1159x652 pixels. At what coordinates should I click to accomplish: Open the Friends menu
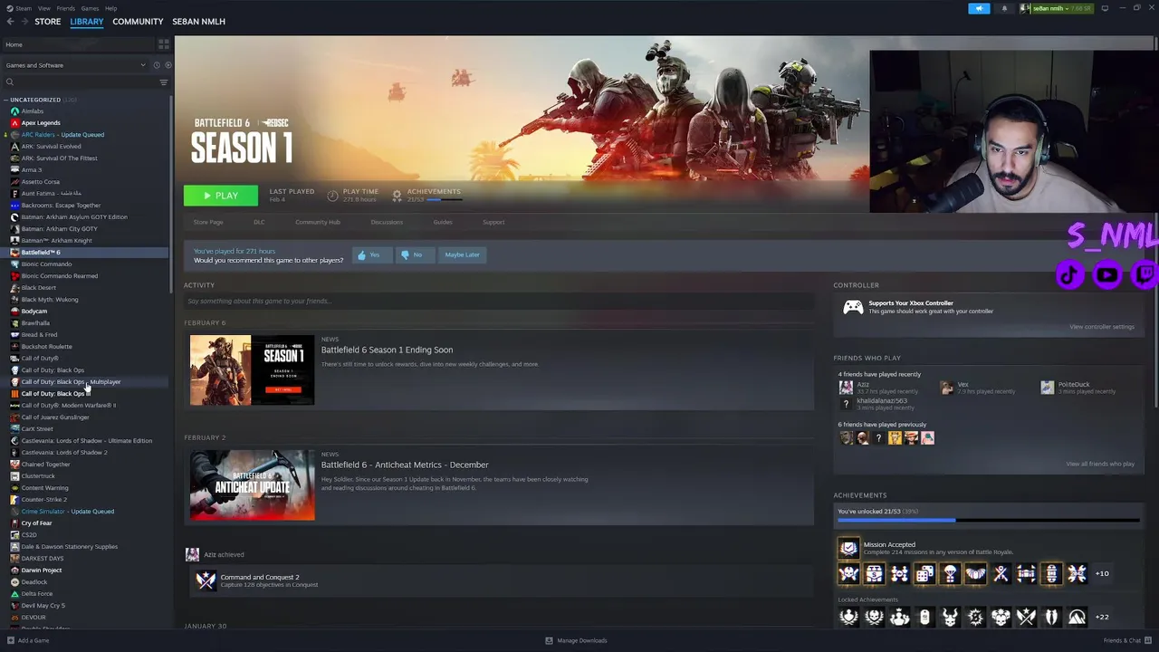pos(66,8)
